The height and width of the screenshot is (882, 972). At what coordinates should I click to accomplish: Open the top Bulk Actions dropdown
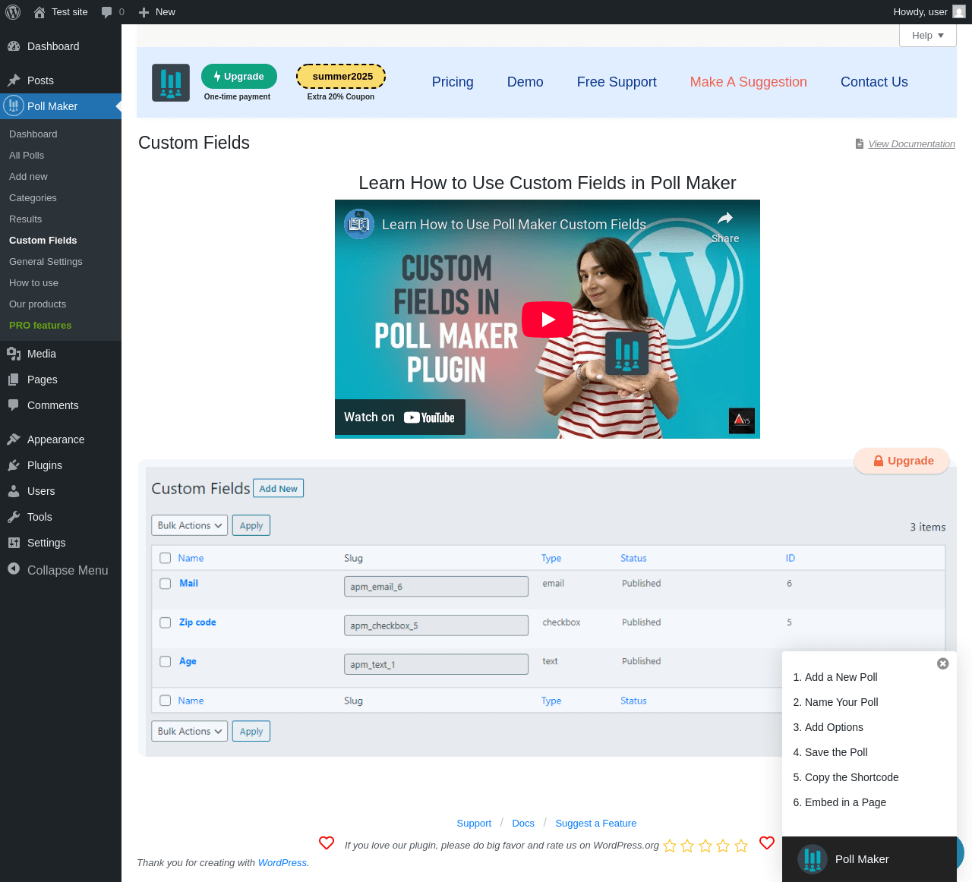189,525
